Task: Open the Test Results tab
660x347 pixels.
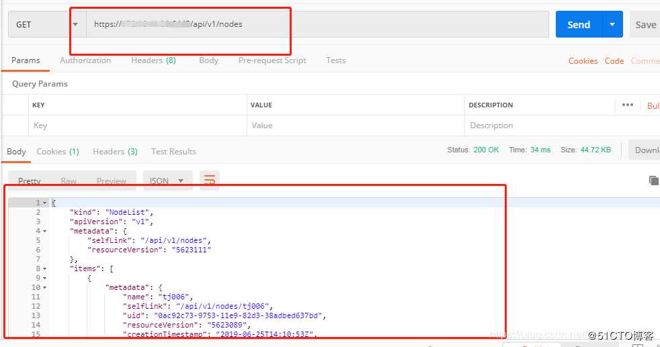Action: point(173,152)
